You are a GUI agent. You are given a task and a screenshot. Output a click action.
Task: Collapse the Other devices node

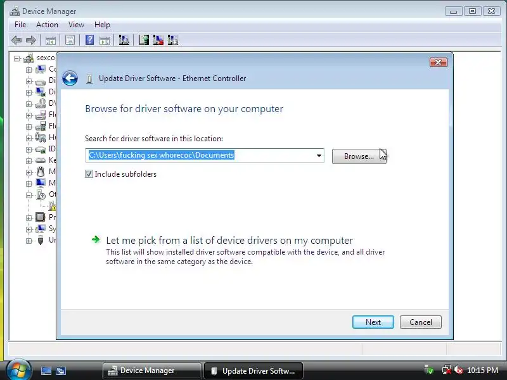29,195
